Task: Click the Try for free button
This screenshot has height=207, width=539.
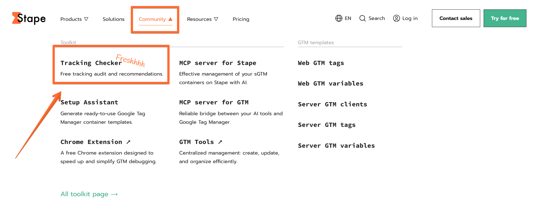Action: 505,18
